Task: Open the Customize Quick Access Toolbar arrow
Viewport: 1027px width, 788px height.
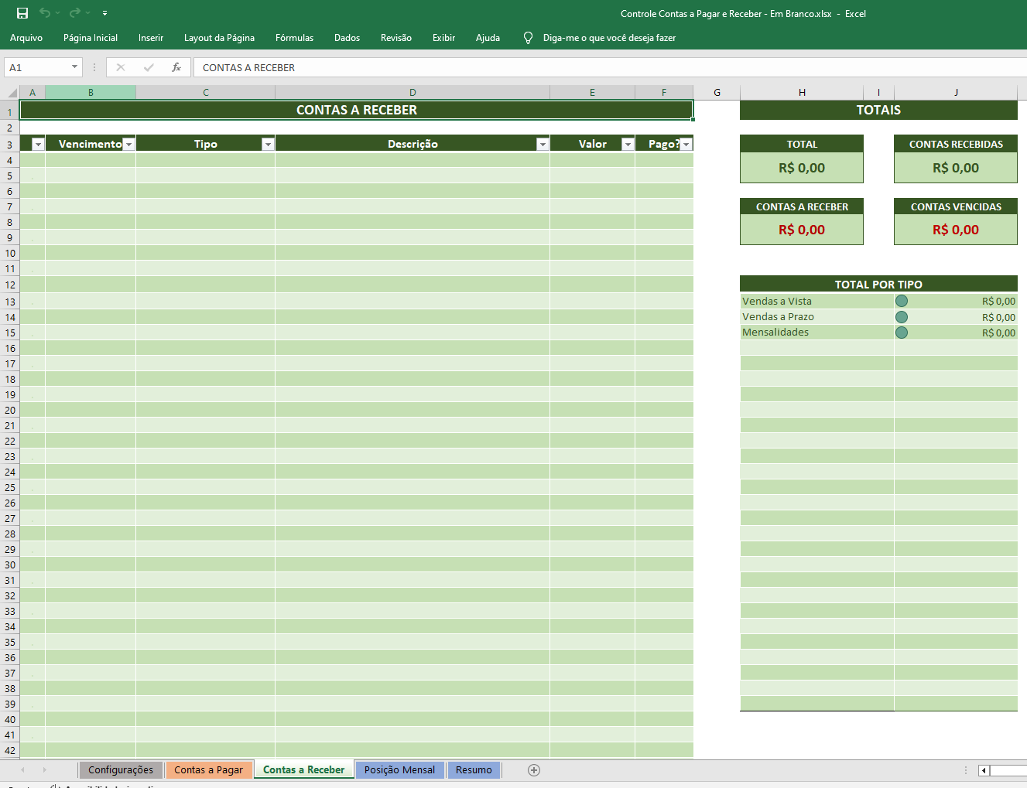Action: pos(104,13)
